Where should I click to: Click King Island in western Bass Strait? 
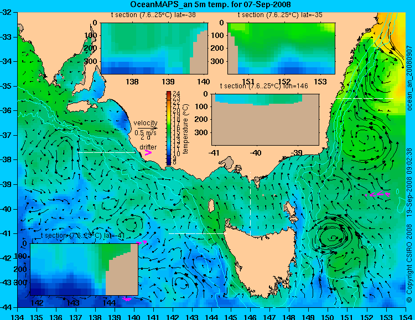click(211, 206)
